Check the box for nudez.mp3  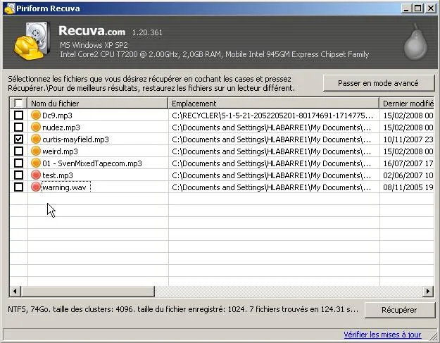18,127
